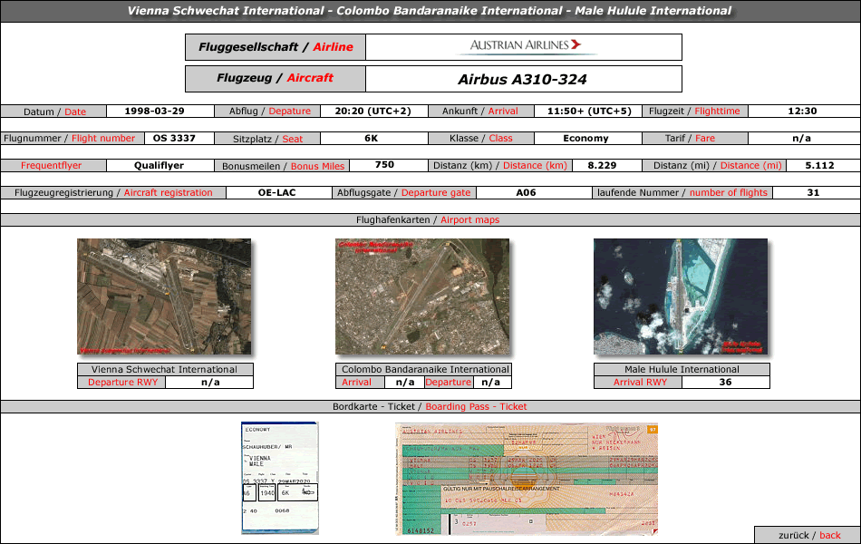Open the Male Hulule airport map thumbnail
The width and height of the screenshot is (861, 544).
681,296
